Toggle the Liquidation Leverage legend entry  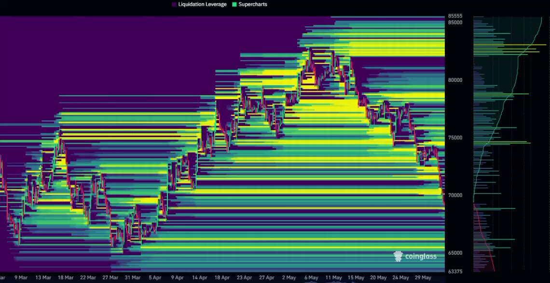point(199,4)
